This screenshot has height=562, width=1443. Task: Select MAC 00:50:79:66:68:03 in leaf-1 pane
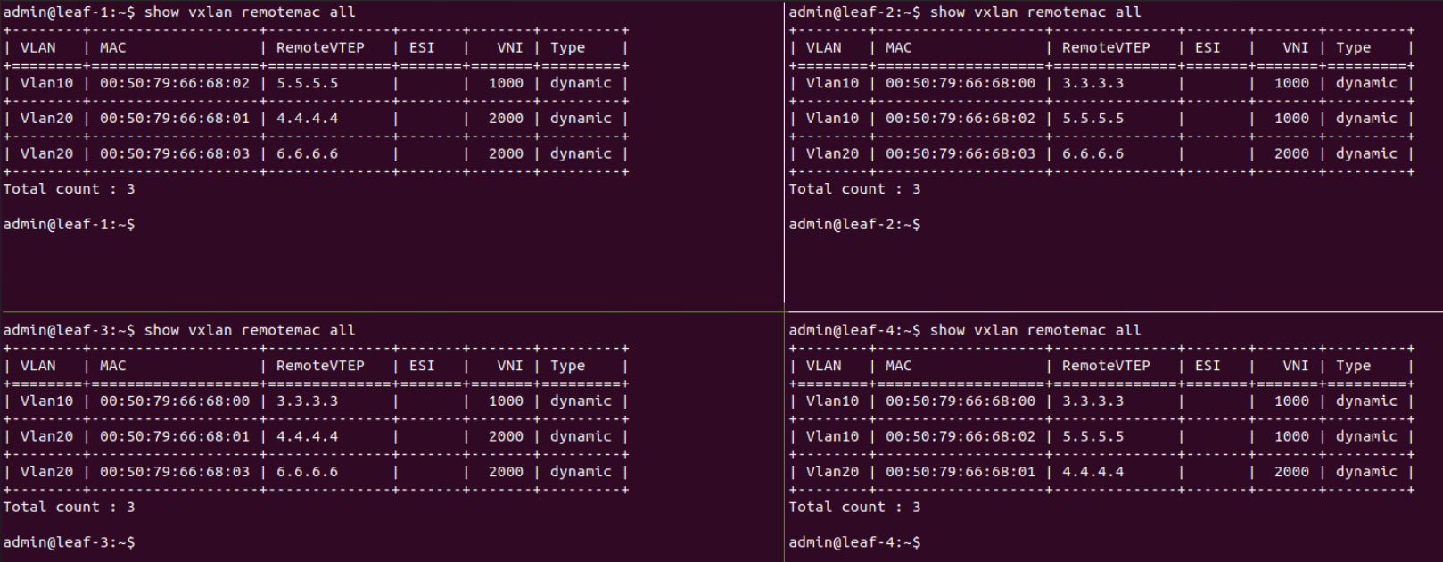[x=175, y=153]
